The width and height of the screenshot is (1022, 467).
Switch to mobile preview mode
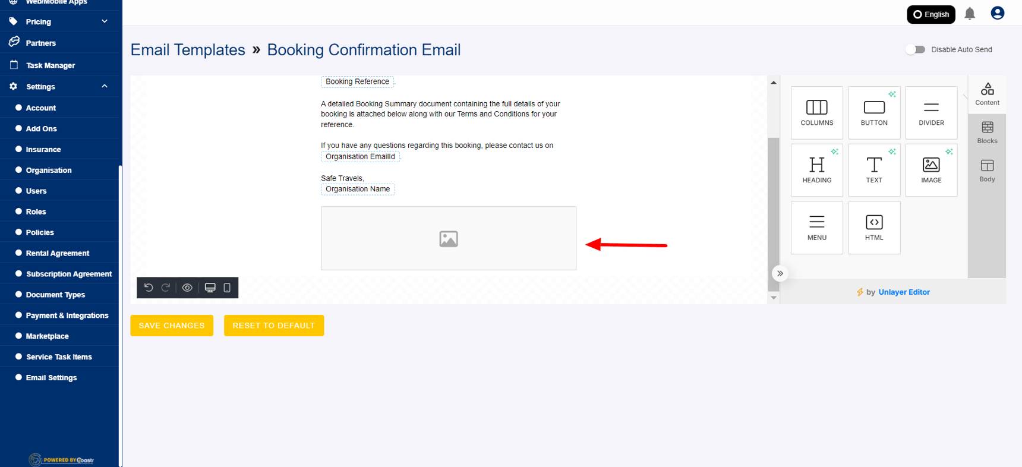(x=227, y=288)
